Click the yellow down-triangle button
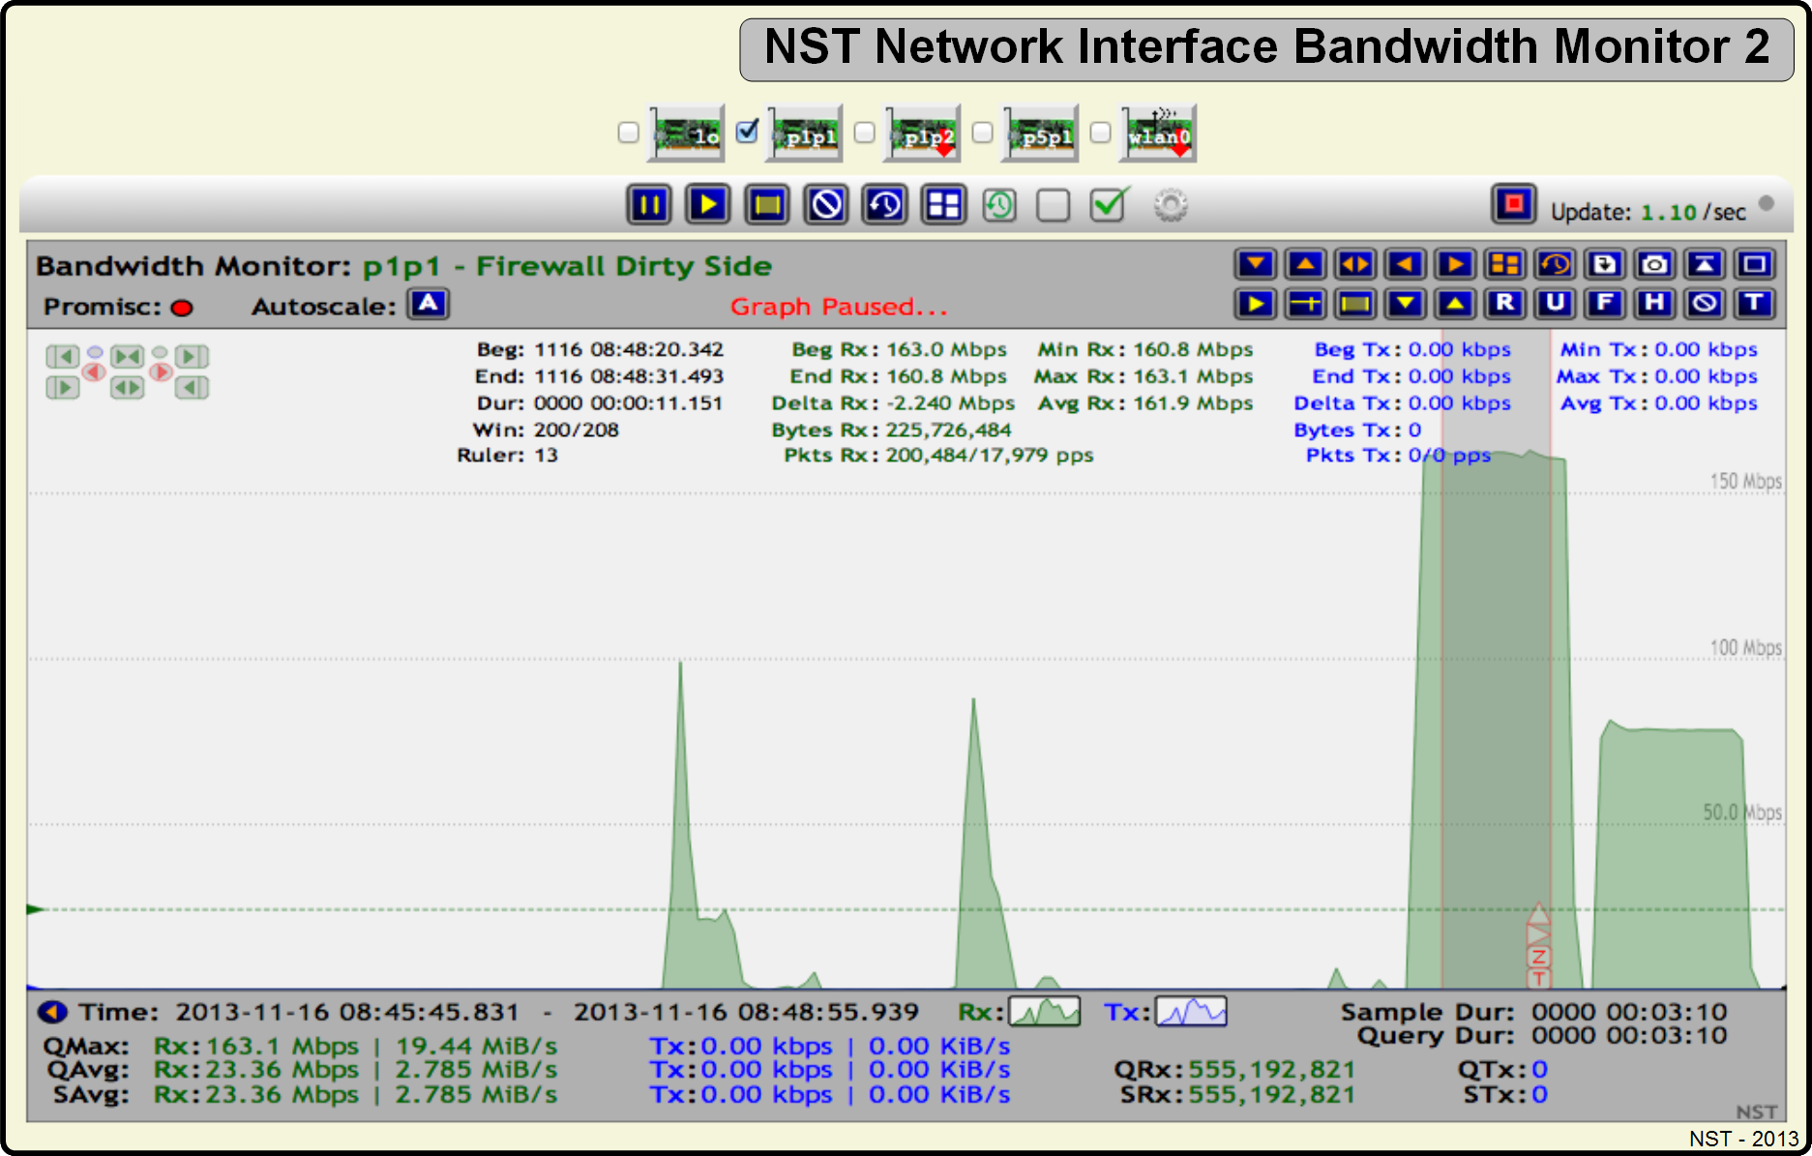The height and width of the screenshot is (1156, 1812). tap(1406, 304)
